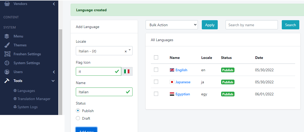Image resolution: width=304 pixels, height=132 pixels.
Task: Click the Themes paintbrush icon
Action: coord(7,45)
